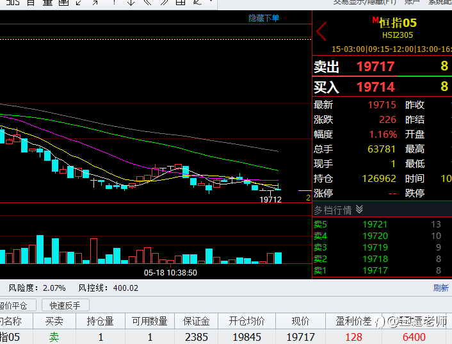Click the 隐藏下单 link above the chart

(x=264, y=18)
